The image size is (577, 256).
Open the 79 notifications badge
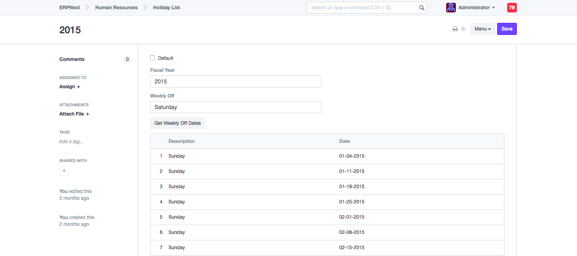[x=512, y=8]
